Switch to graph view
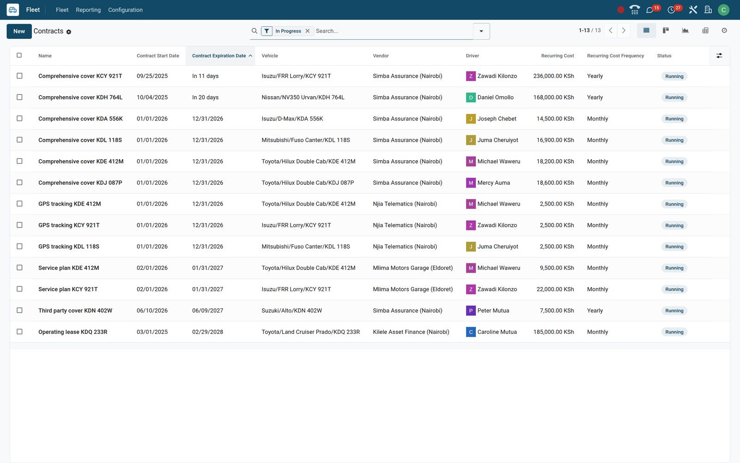Viewport: 740px width, 463px height. tap(685, 31)
